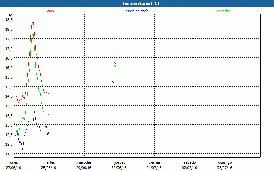Click the martes day label
274x171 pixels.
point(49,162)
